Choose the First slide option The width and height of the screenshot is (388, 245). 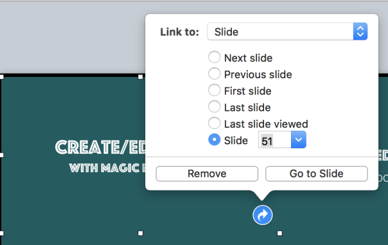pos(215,90)
